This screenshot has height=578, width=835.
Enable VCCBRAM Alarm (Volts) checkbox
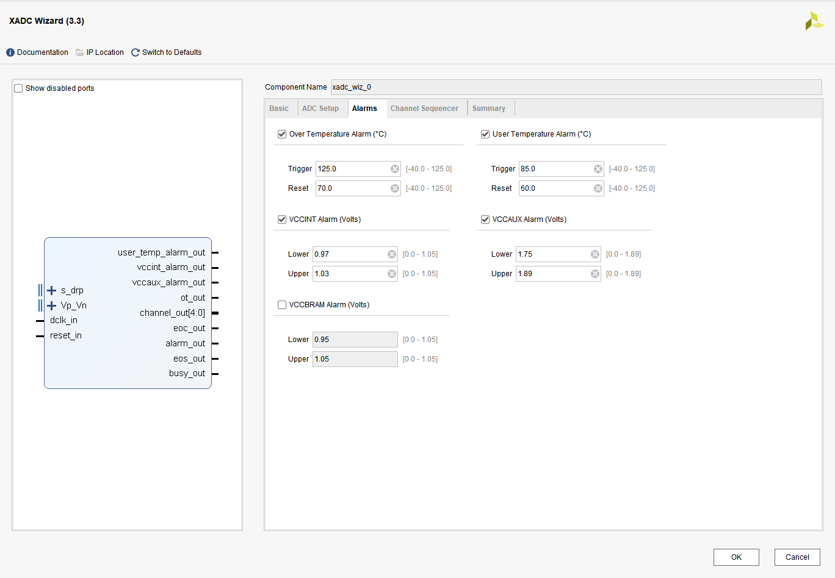click(282, 305)
